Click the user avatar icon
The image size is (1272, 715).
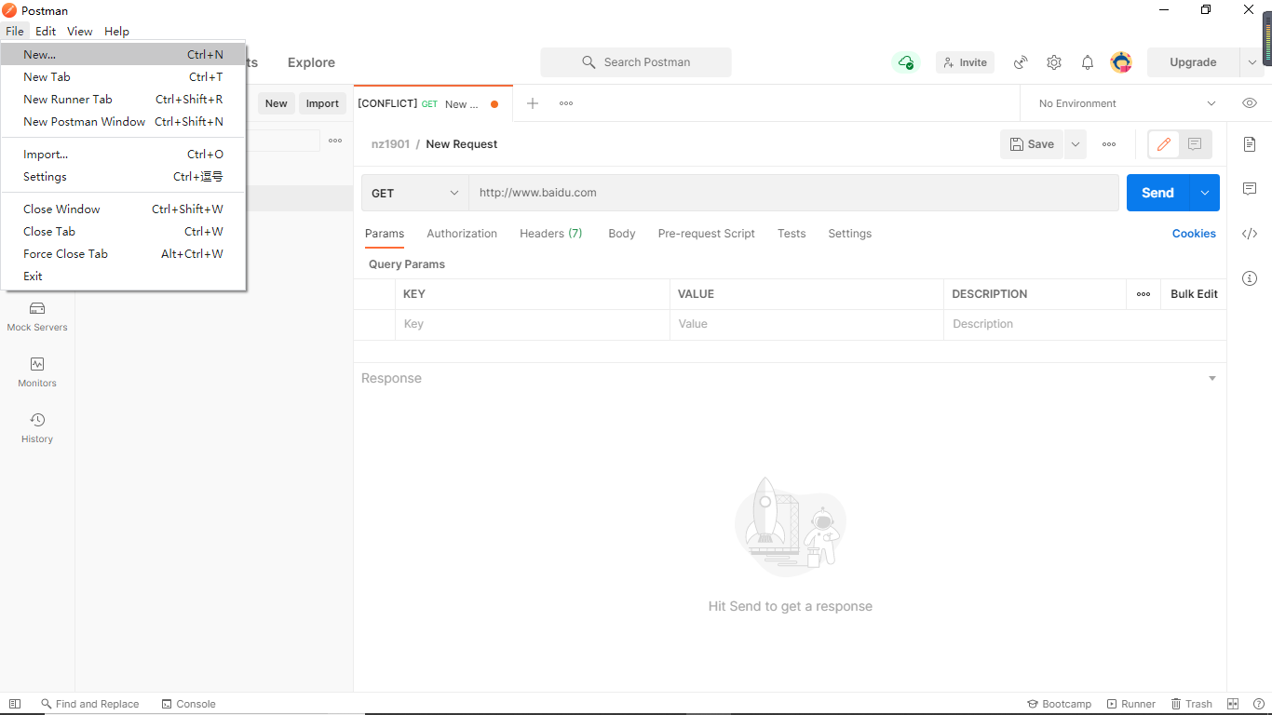click(1121, 62)
